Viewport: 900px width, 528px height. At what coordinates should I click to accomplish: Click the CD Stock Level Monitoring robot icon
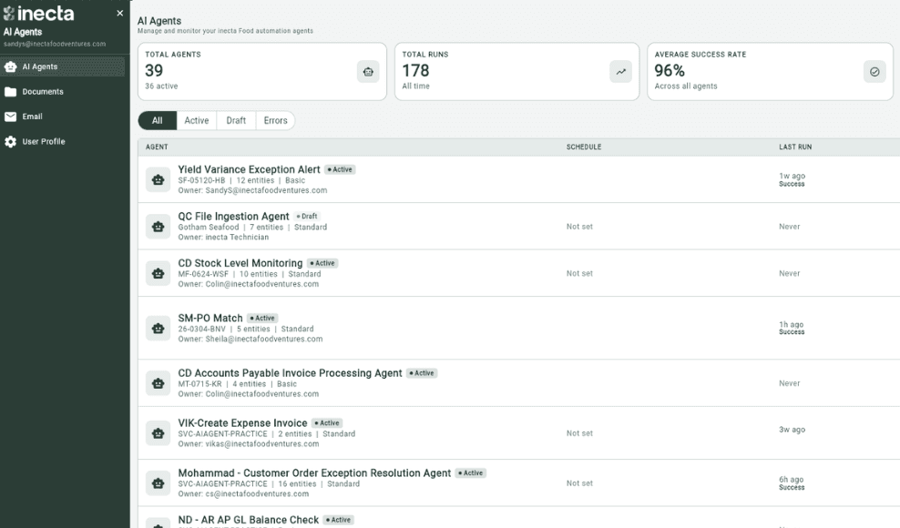point(158,274)
